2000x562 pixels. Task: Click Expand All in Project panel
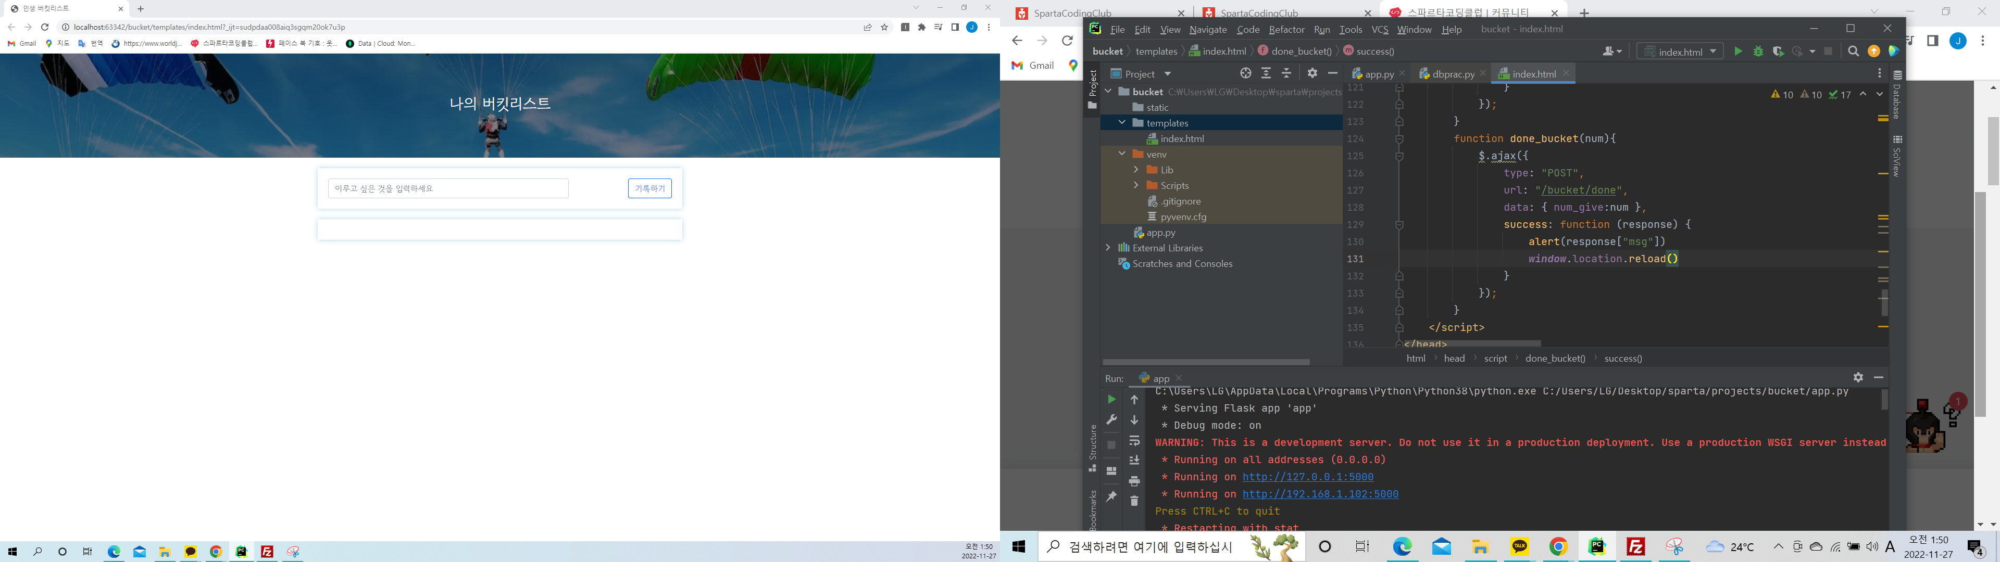(x=1266, y=73)
